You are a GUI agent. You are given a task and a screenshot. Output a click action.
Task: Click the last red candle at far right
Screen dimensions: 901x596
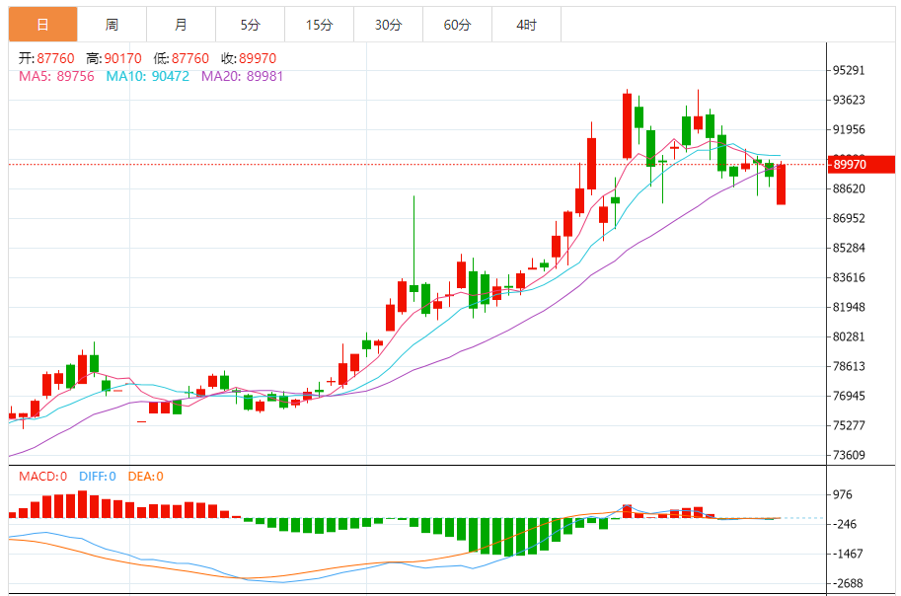[781, 185]
